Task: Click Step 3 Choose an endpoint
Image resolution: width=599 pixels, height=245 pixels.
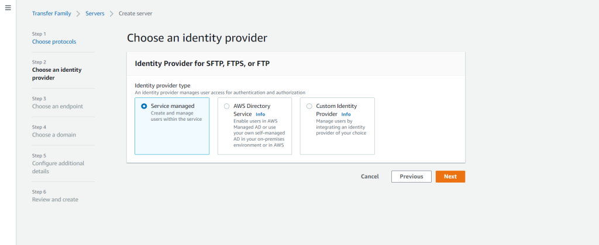Action: pyautogui.click(x=57, y=106)
